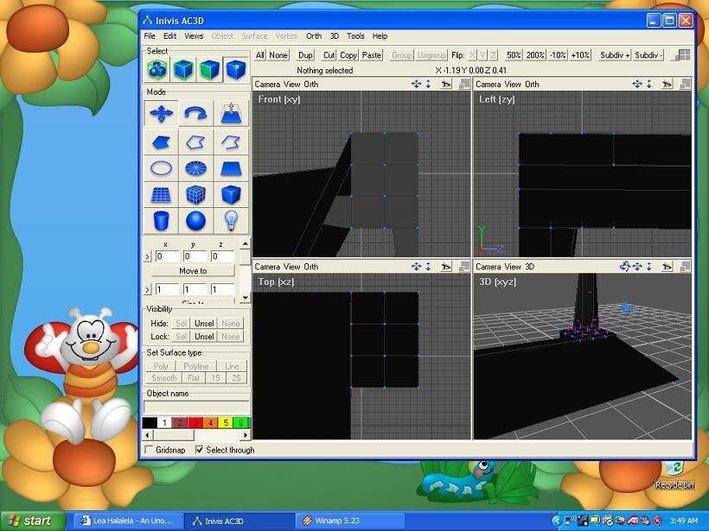This screenshot has height=531, width=709.
Task: Maximize the Top view pane icon
Action: point(464,267)
